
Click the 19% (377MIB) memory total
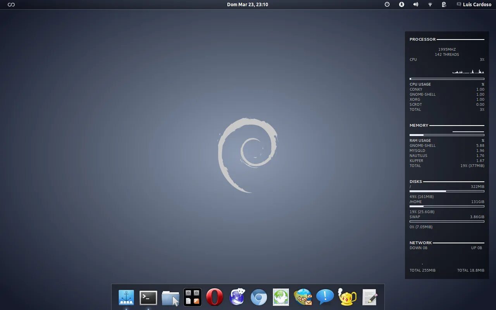click(x=472, y=166)
